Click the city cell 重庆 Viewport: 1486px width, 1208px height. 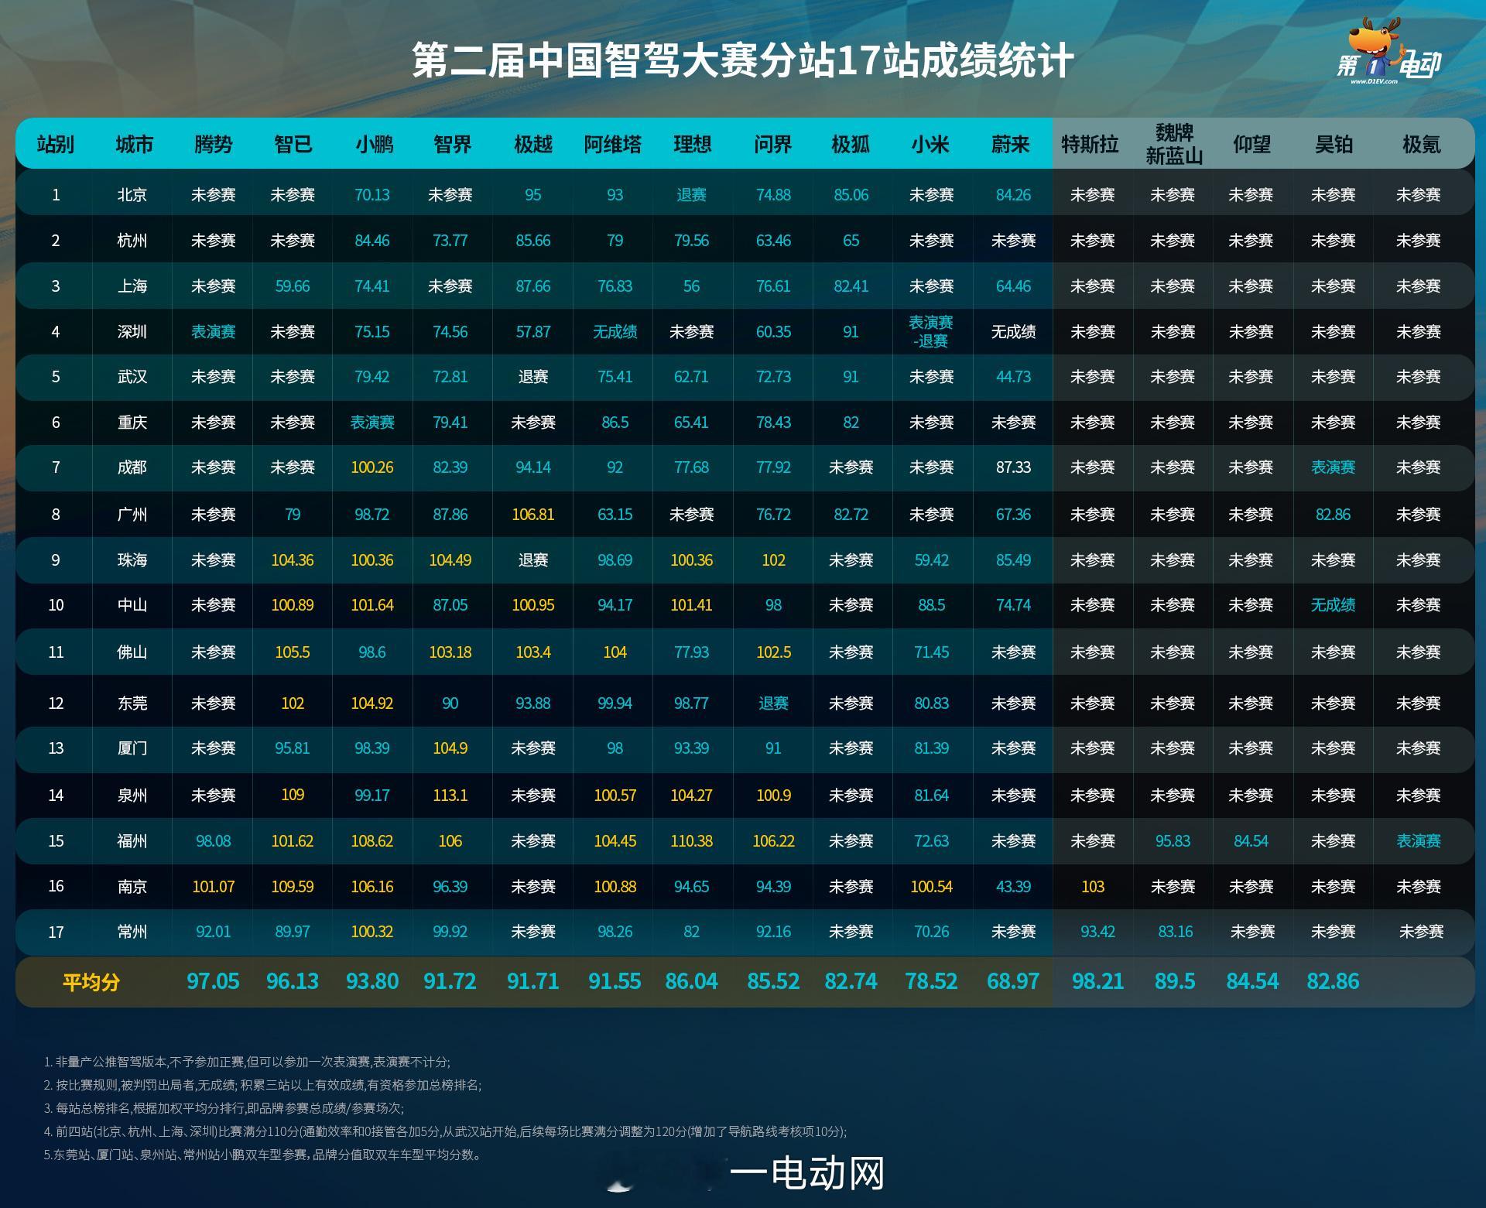132,423
